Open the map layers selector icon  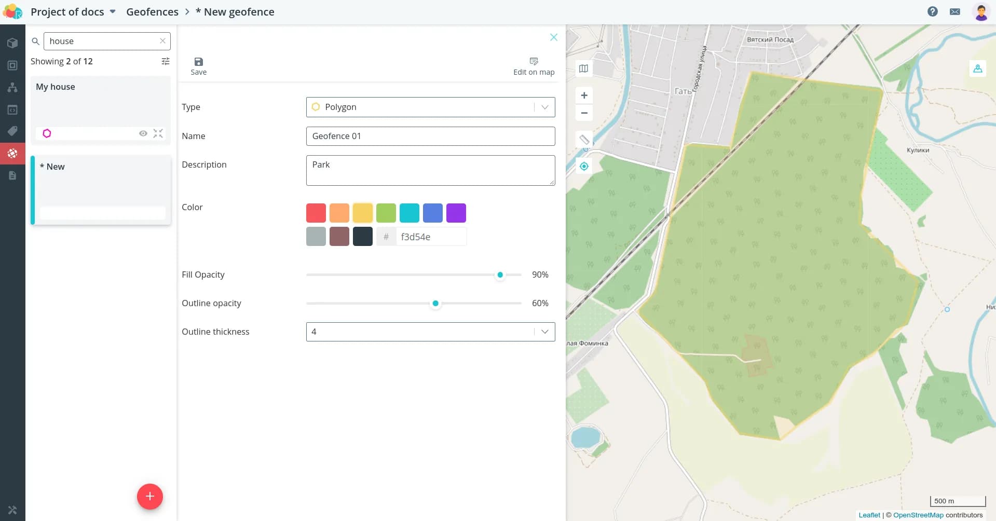tap(584, 68)
